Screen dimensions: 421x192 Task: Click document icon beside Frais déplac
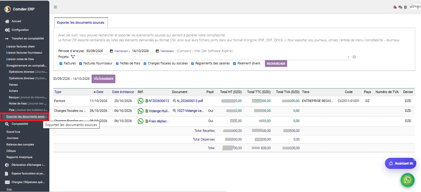click(147, 121)
